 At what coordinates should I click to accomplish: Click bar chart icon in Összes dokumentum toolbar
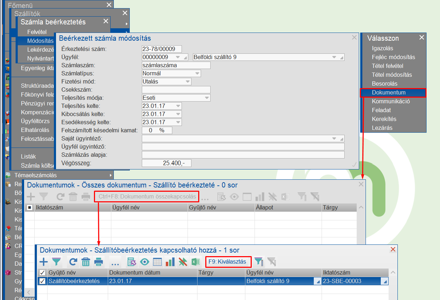(260, 197)
